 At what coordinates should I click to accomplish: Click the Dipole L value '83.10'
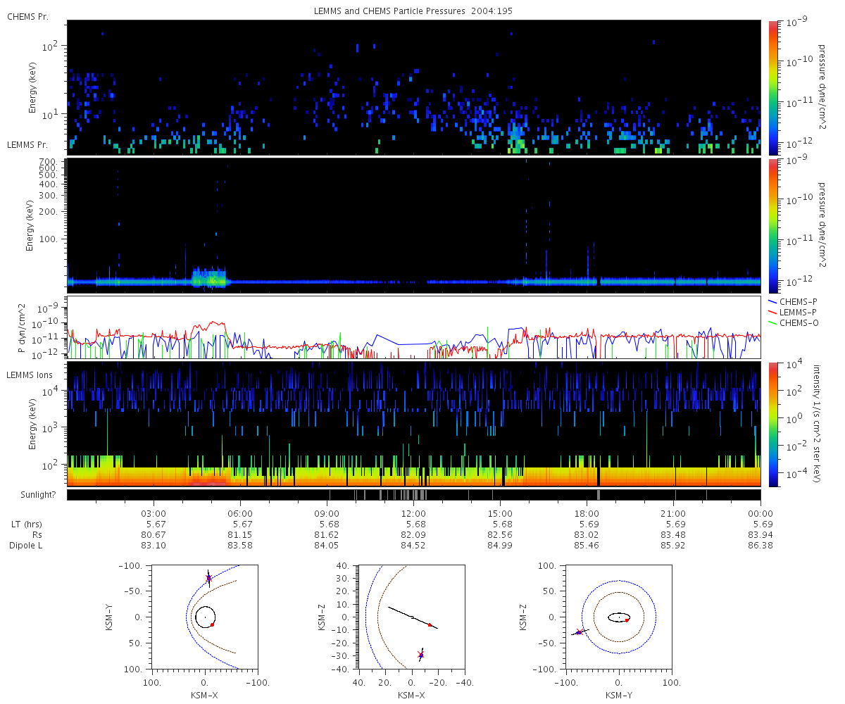tap(154, 546)
